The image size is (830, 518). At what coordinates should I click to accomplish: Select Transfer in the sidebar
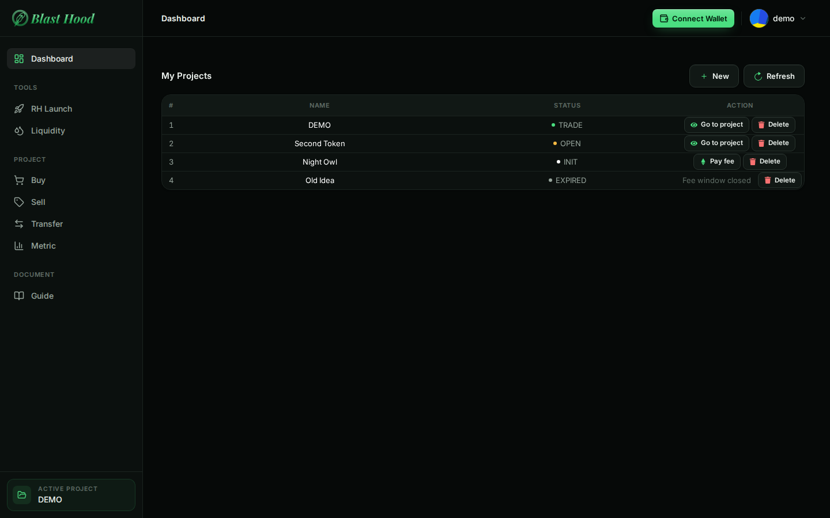pyautogui.click(x=71, y=224)
